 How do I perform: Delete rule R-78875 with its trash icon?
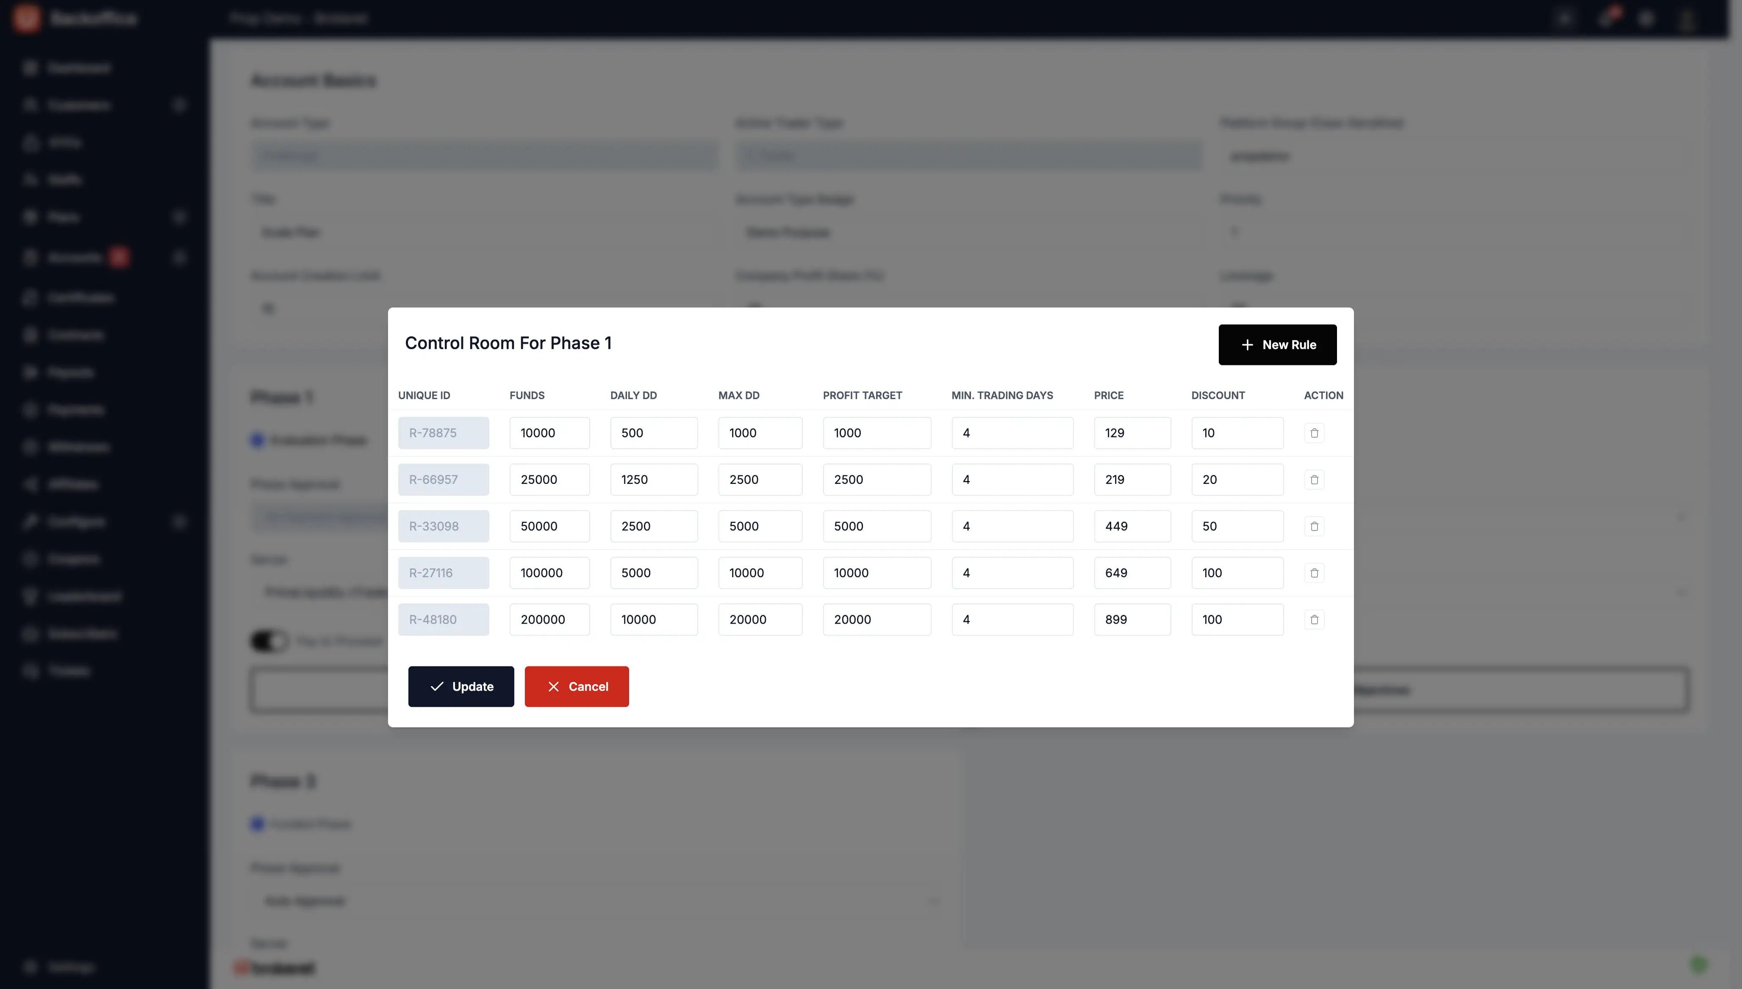tap(1314, 433)
